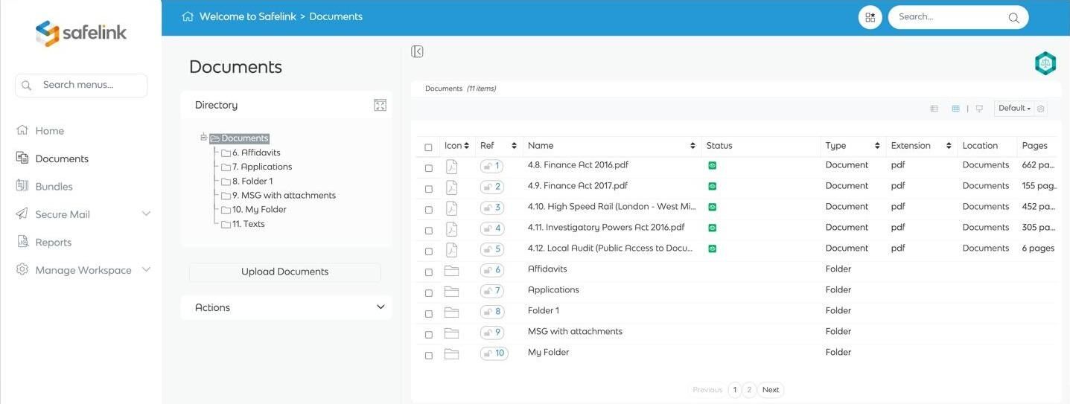
Task: Tick checkbox for 4.9. Finance Act 2017.pdf
Action: click(428, 189)
